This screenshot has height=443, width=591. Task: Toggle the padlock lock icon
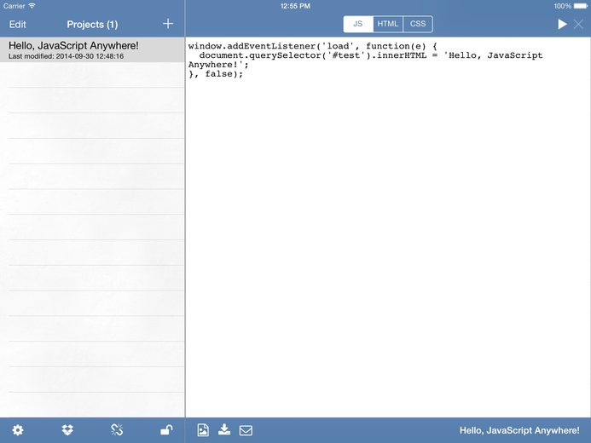coord(166,429)
